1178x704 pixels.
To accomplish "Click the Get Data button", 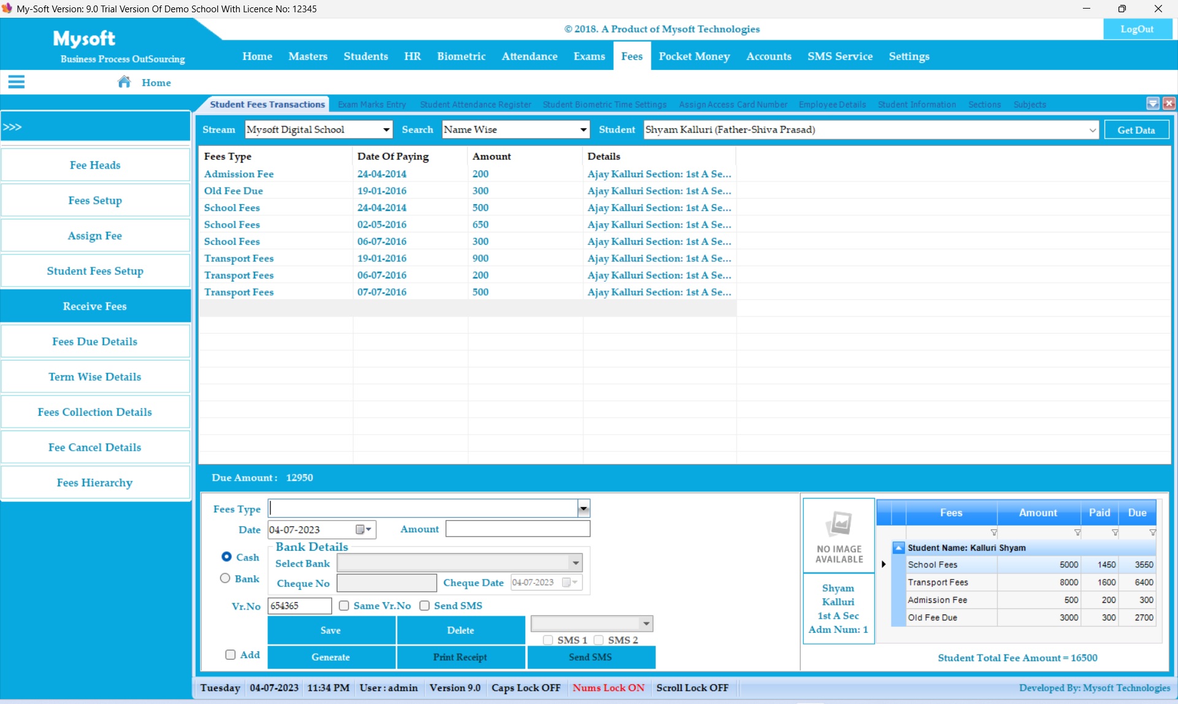I will tap(1136, 129).
